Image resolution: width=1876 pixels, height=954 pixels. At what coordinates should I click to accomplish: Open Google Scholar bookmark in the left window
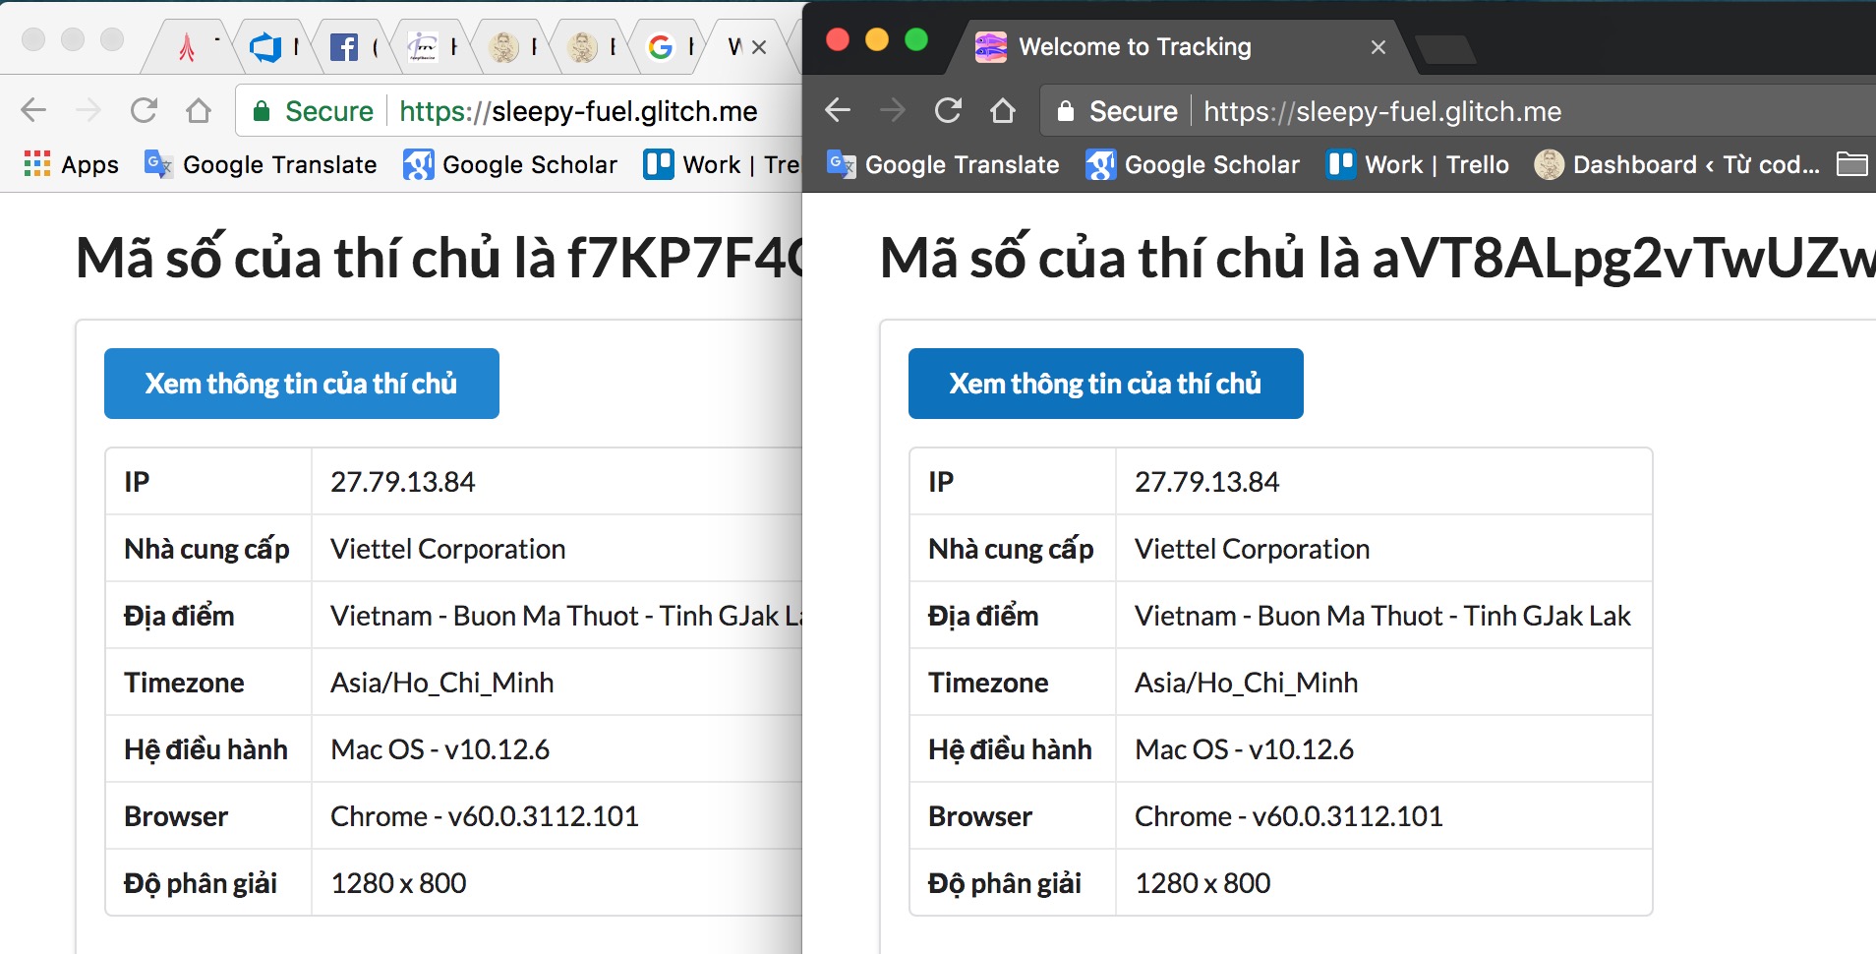coord(510,164)
